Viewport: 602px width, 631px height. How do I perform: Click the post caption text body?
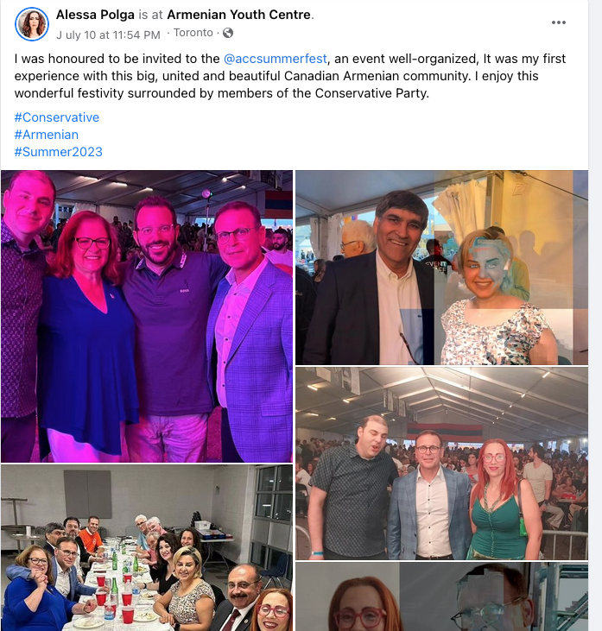click(290, 76)
